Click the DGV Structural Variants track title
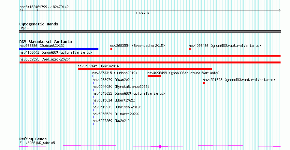This screenshot has width=290, height=150. point(46,42)
